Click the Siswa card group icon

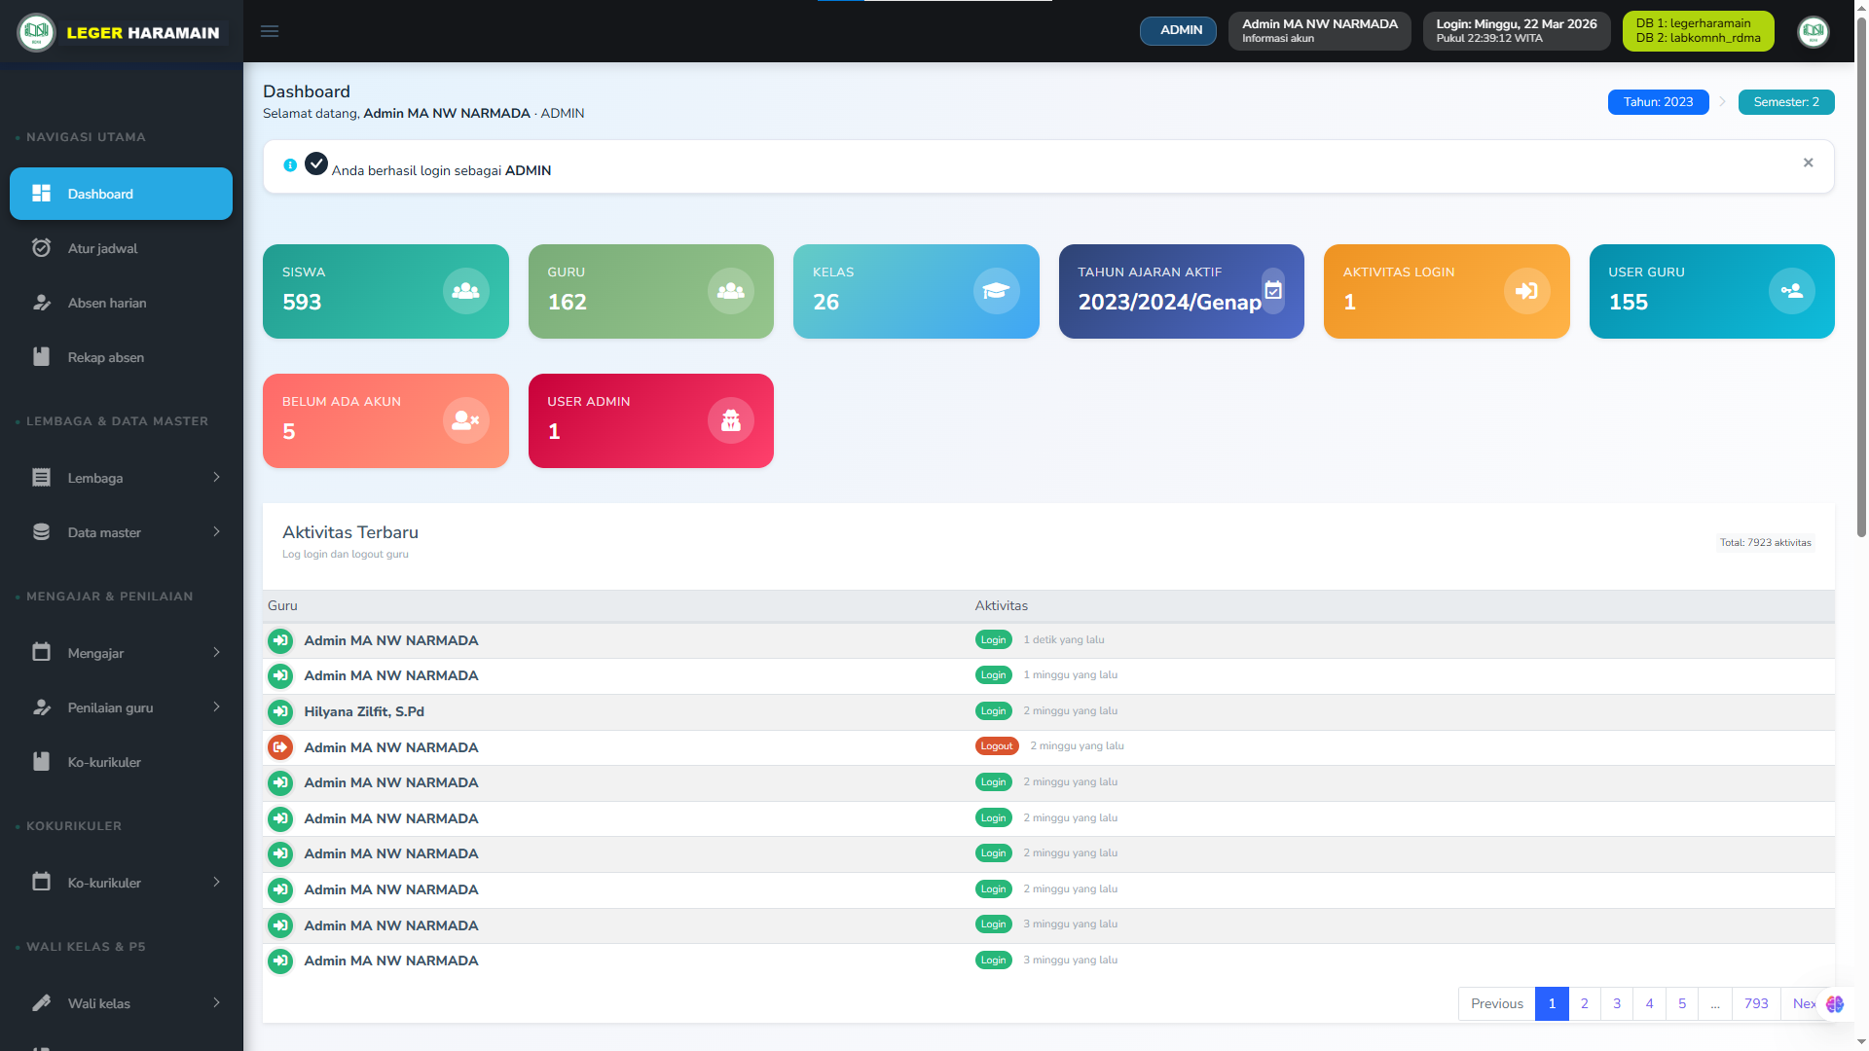pyautogui.click(x=466, y=291)
